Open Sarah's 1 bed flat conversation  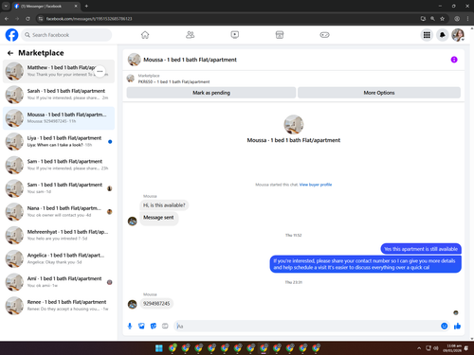(59, 95)
